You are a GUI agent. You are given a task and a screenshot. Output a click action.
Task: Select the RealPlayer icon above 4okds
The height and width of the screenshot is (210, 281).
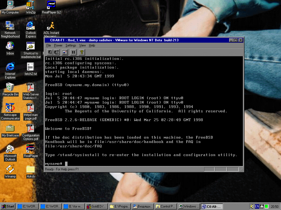point(31,151)
